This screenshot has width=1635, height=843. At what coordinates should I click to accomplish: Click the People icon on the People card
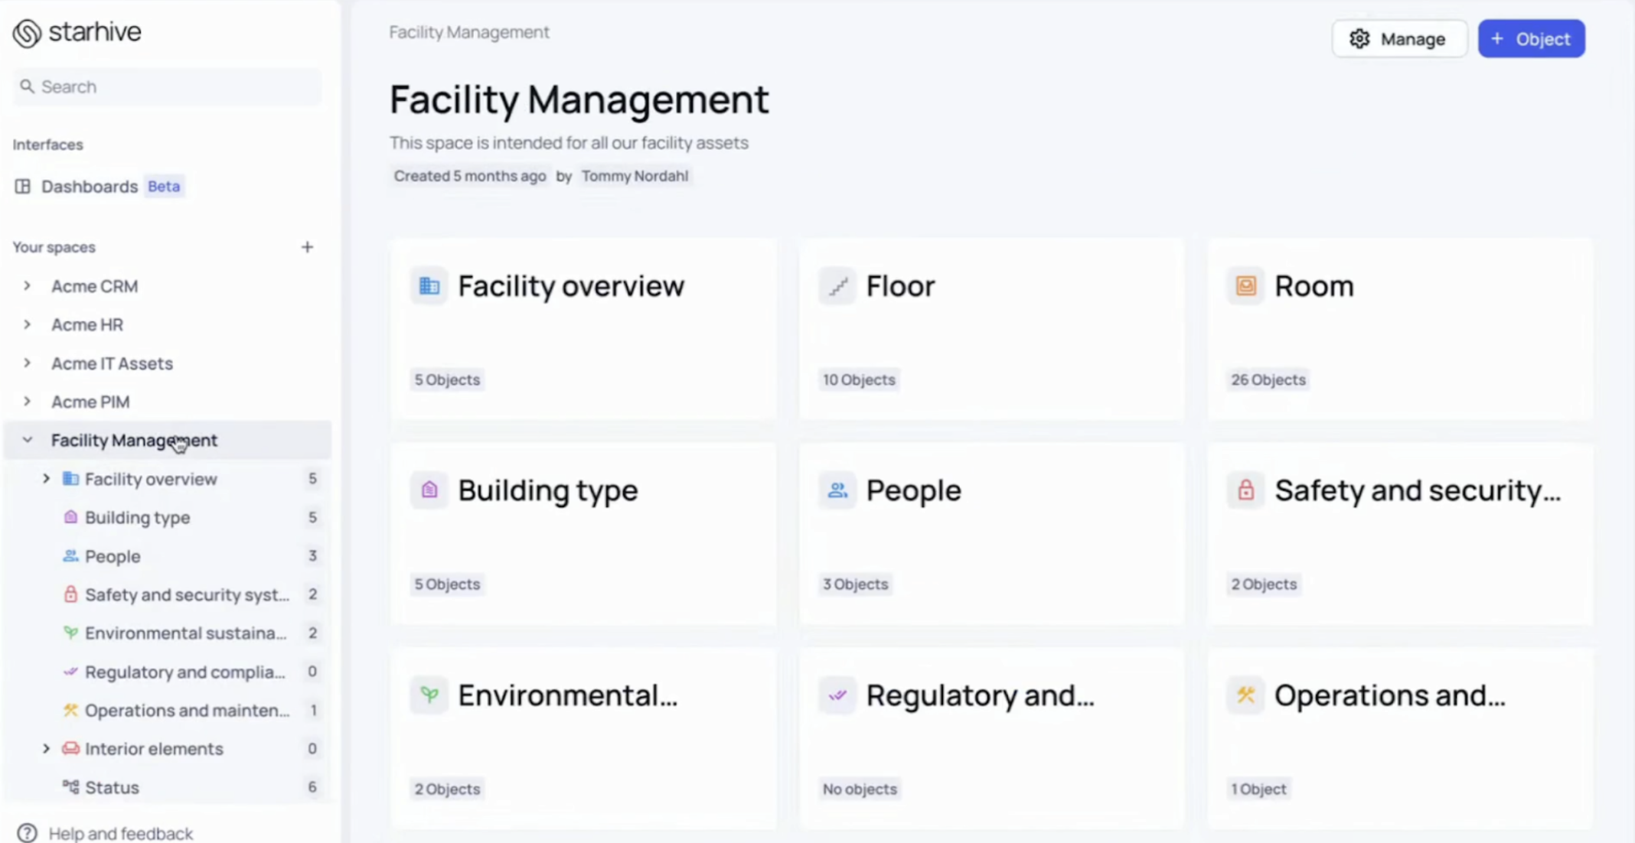tap(837, 490)
